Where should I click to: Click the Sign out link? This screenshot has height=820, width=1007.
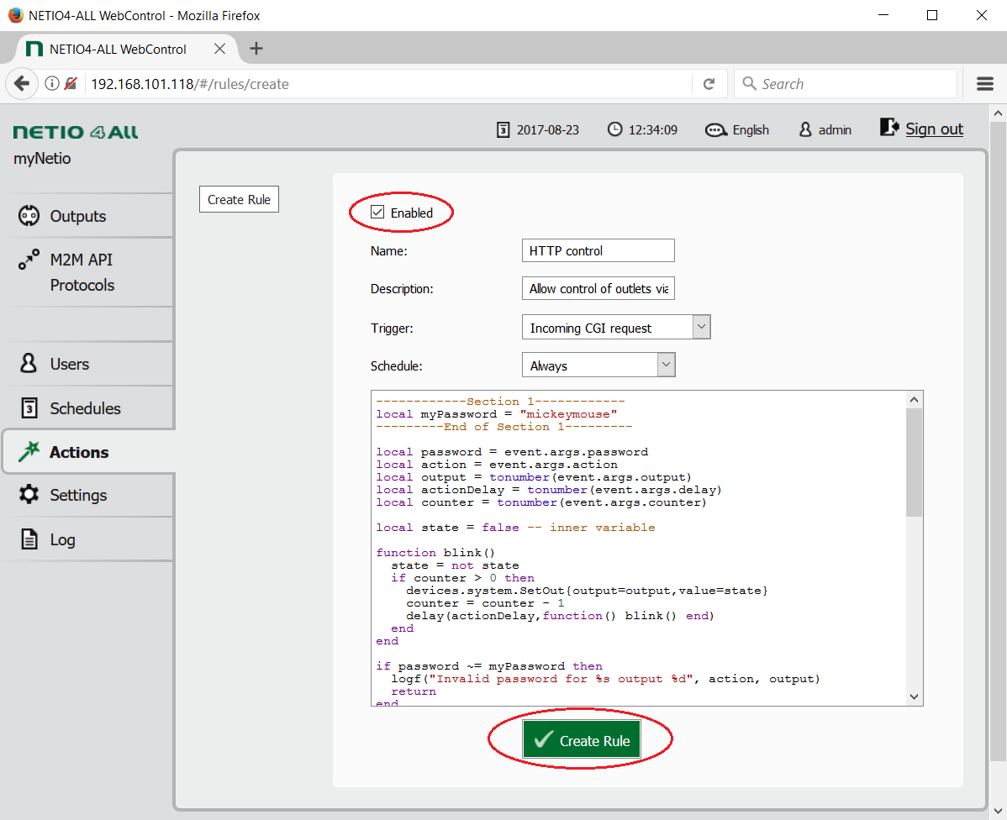point(934,129)
